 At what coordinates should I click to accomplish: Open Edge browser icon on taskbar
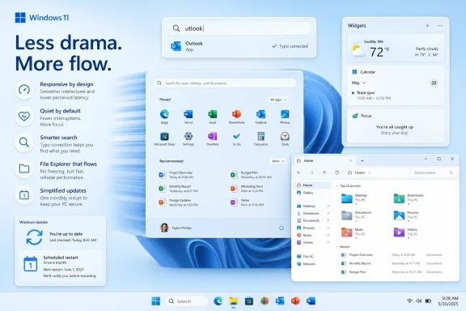[x=218, y=301]
